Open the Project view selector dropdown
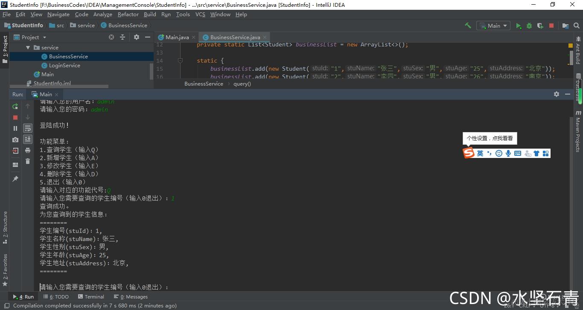 pyautogui.click(x=30, y=37)
